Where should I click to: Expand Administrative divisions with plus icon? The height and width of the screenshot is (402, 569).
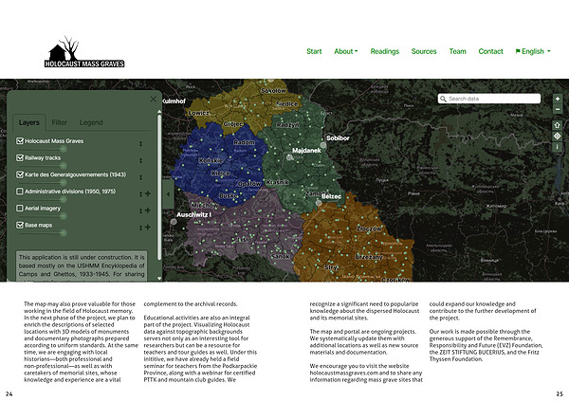coord(148,193)
